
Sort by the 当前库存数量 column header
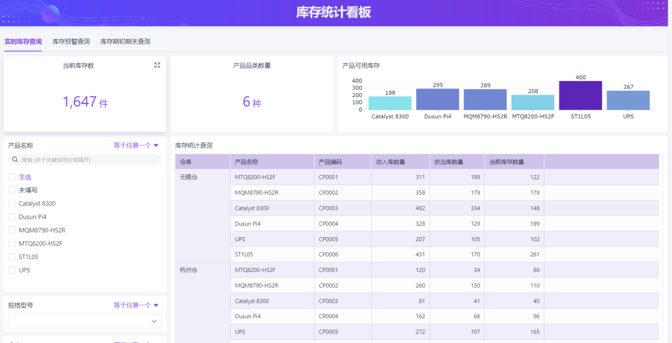(x=514, y=162)
